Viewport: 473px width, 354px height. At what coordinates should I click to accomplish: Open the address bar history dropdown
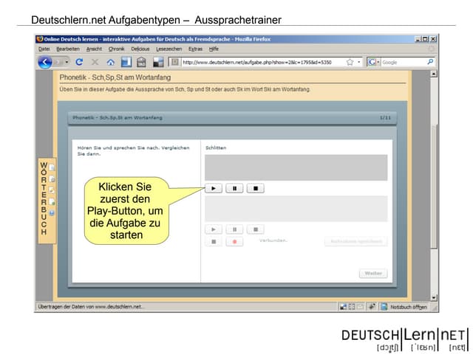pyautogui.click(x=359, y=62)
